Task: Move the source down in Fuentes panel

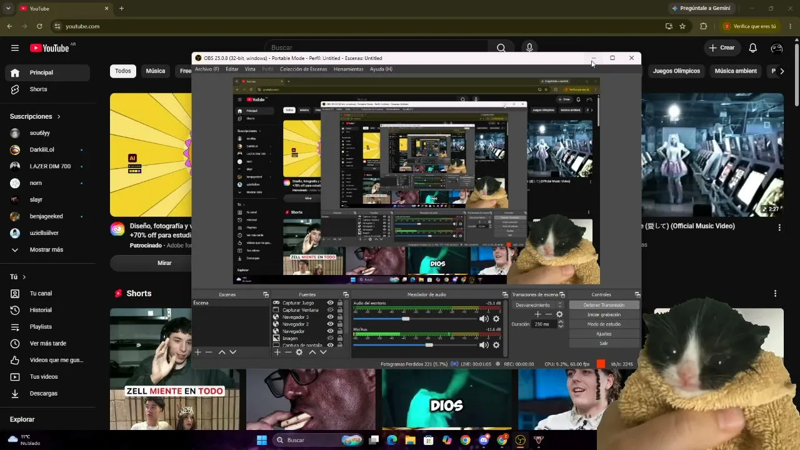Action: click(323, 352)
